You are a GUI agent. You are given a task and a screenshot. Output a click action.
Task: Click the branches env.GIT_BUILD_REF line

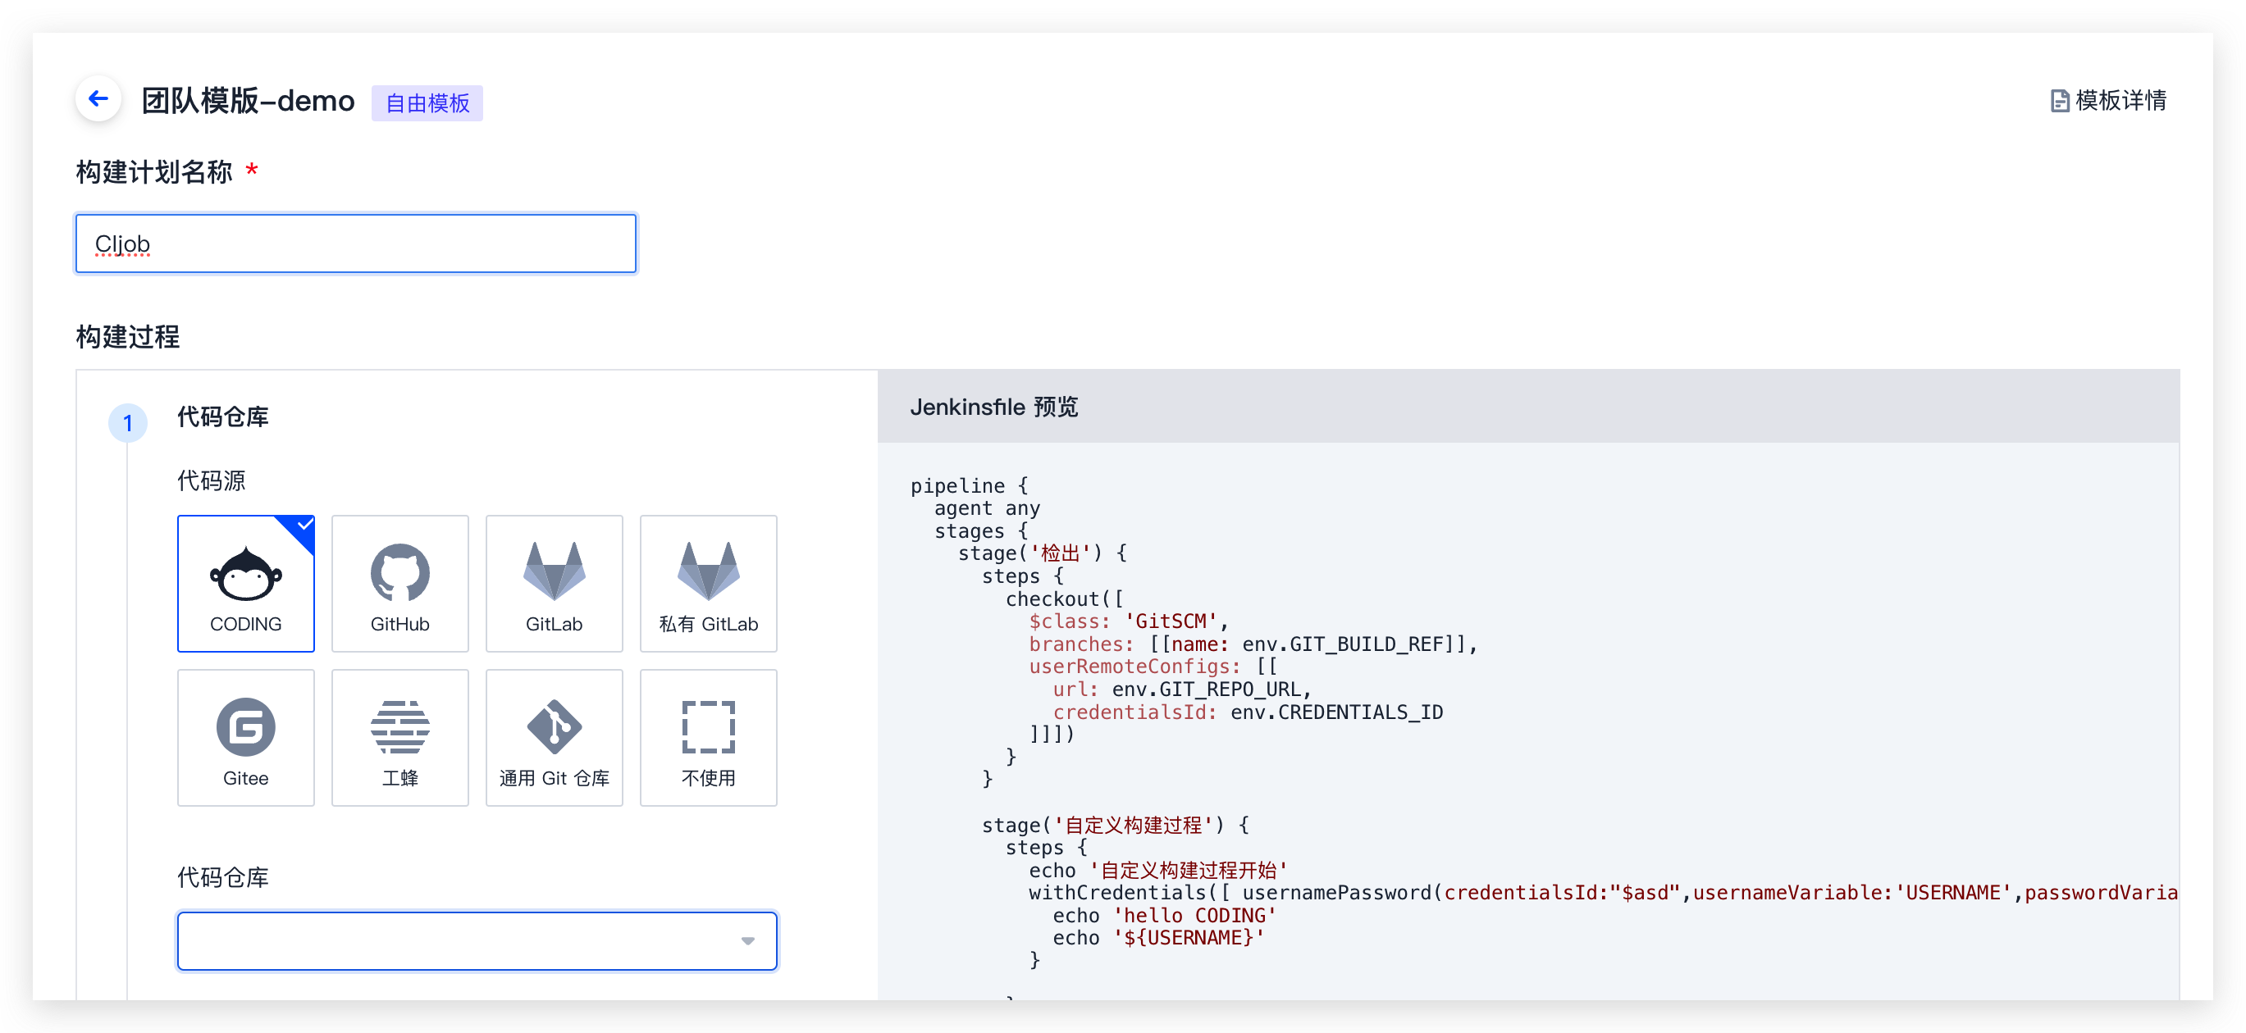[x=1253, y=644]
